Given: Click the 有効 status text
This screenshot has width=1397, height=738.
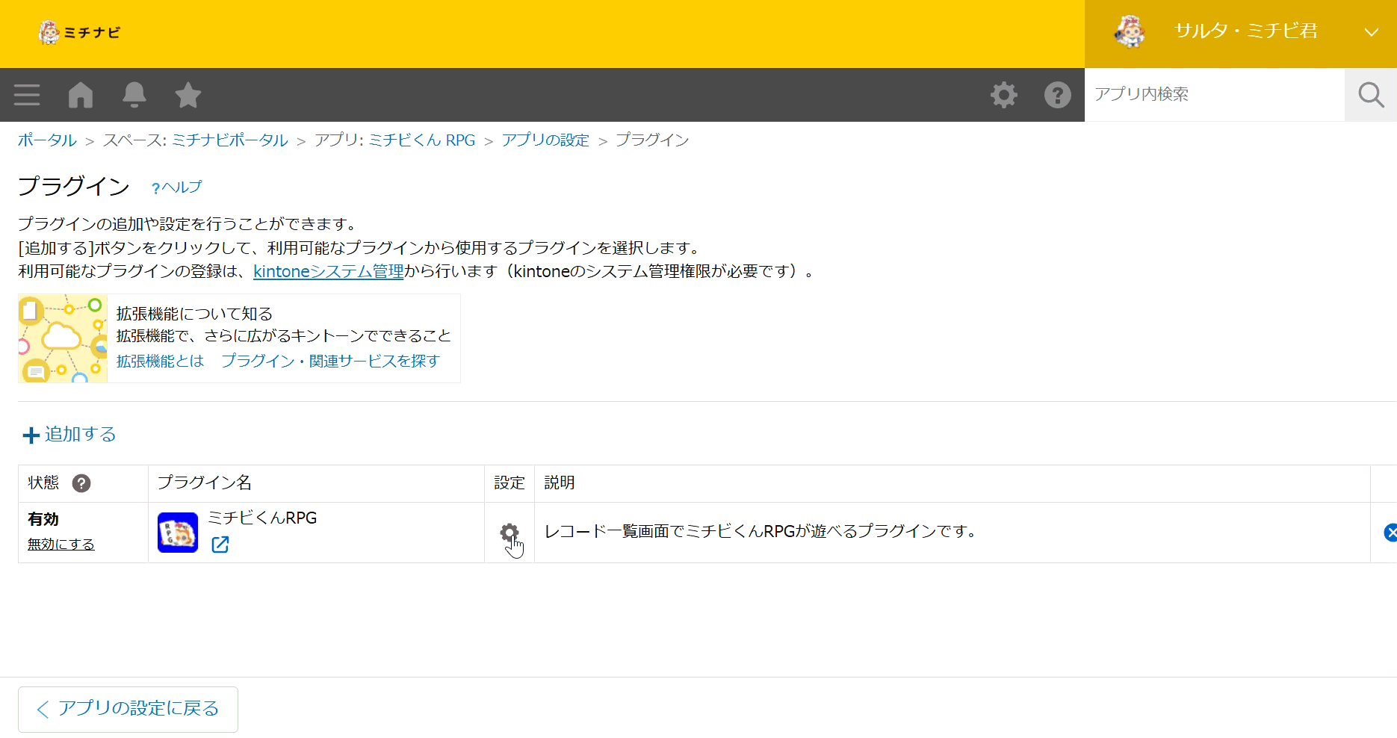Looking at the screenshot, I should point(43,519).
